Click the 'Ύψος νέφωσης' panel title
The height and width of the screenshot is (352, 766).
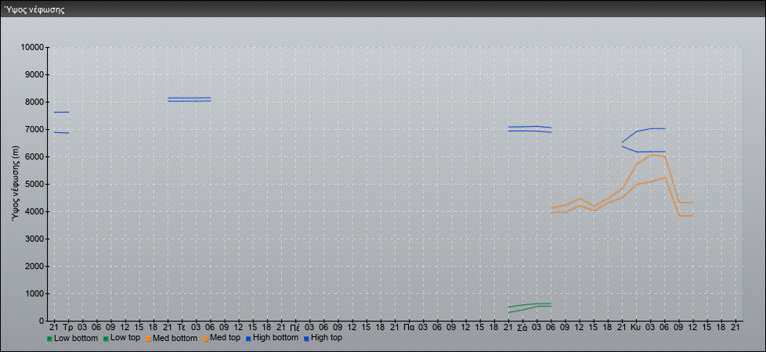coord(34,9)
